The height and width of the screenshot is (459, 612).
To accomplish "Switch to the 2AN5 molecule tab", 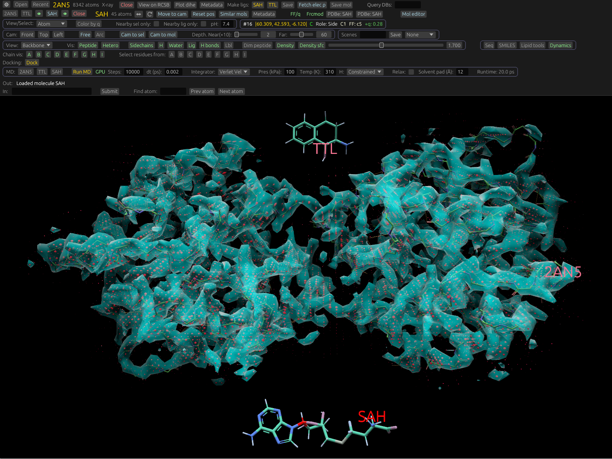I will tap(10, 14).
